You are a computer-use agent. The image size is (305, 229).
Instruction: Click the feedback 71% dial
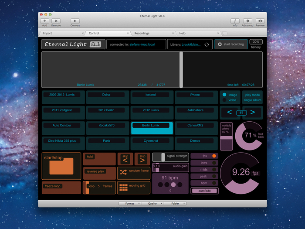point(249,136)
